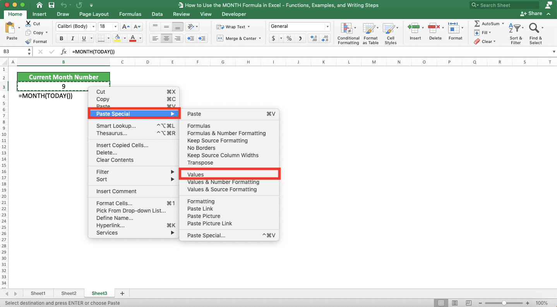Screen dimensions: 557x307
Task: Click the text orientation icon
Action: 190,27
